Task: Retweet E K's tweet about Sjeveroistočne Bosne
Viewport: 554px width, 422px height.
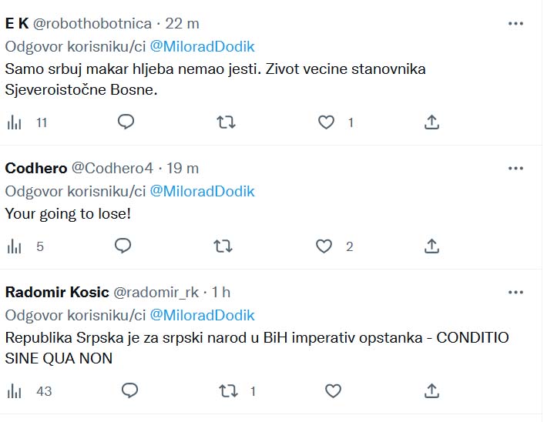Action: [226, 122]
